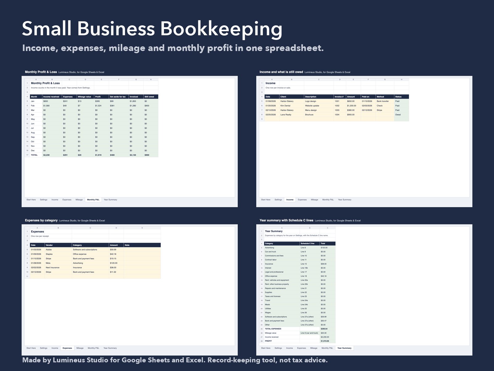The image size is (494, 371).
Task: Select the "Meta" vendor cell
Action: [x=58, y=263]
